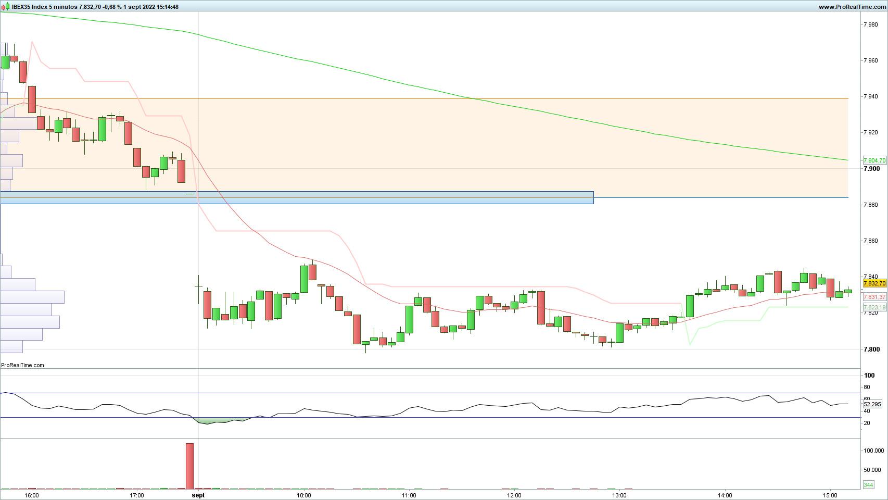Click the 10:00 time axis label
Image resolution: width=888 pixels, height=500 pixels.
coord(304,495)
